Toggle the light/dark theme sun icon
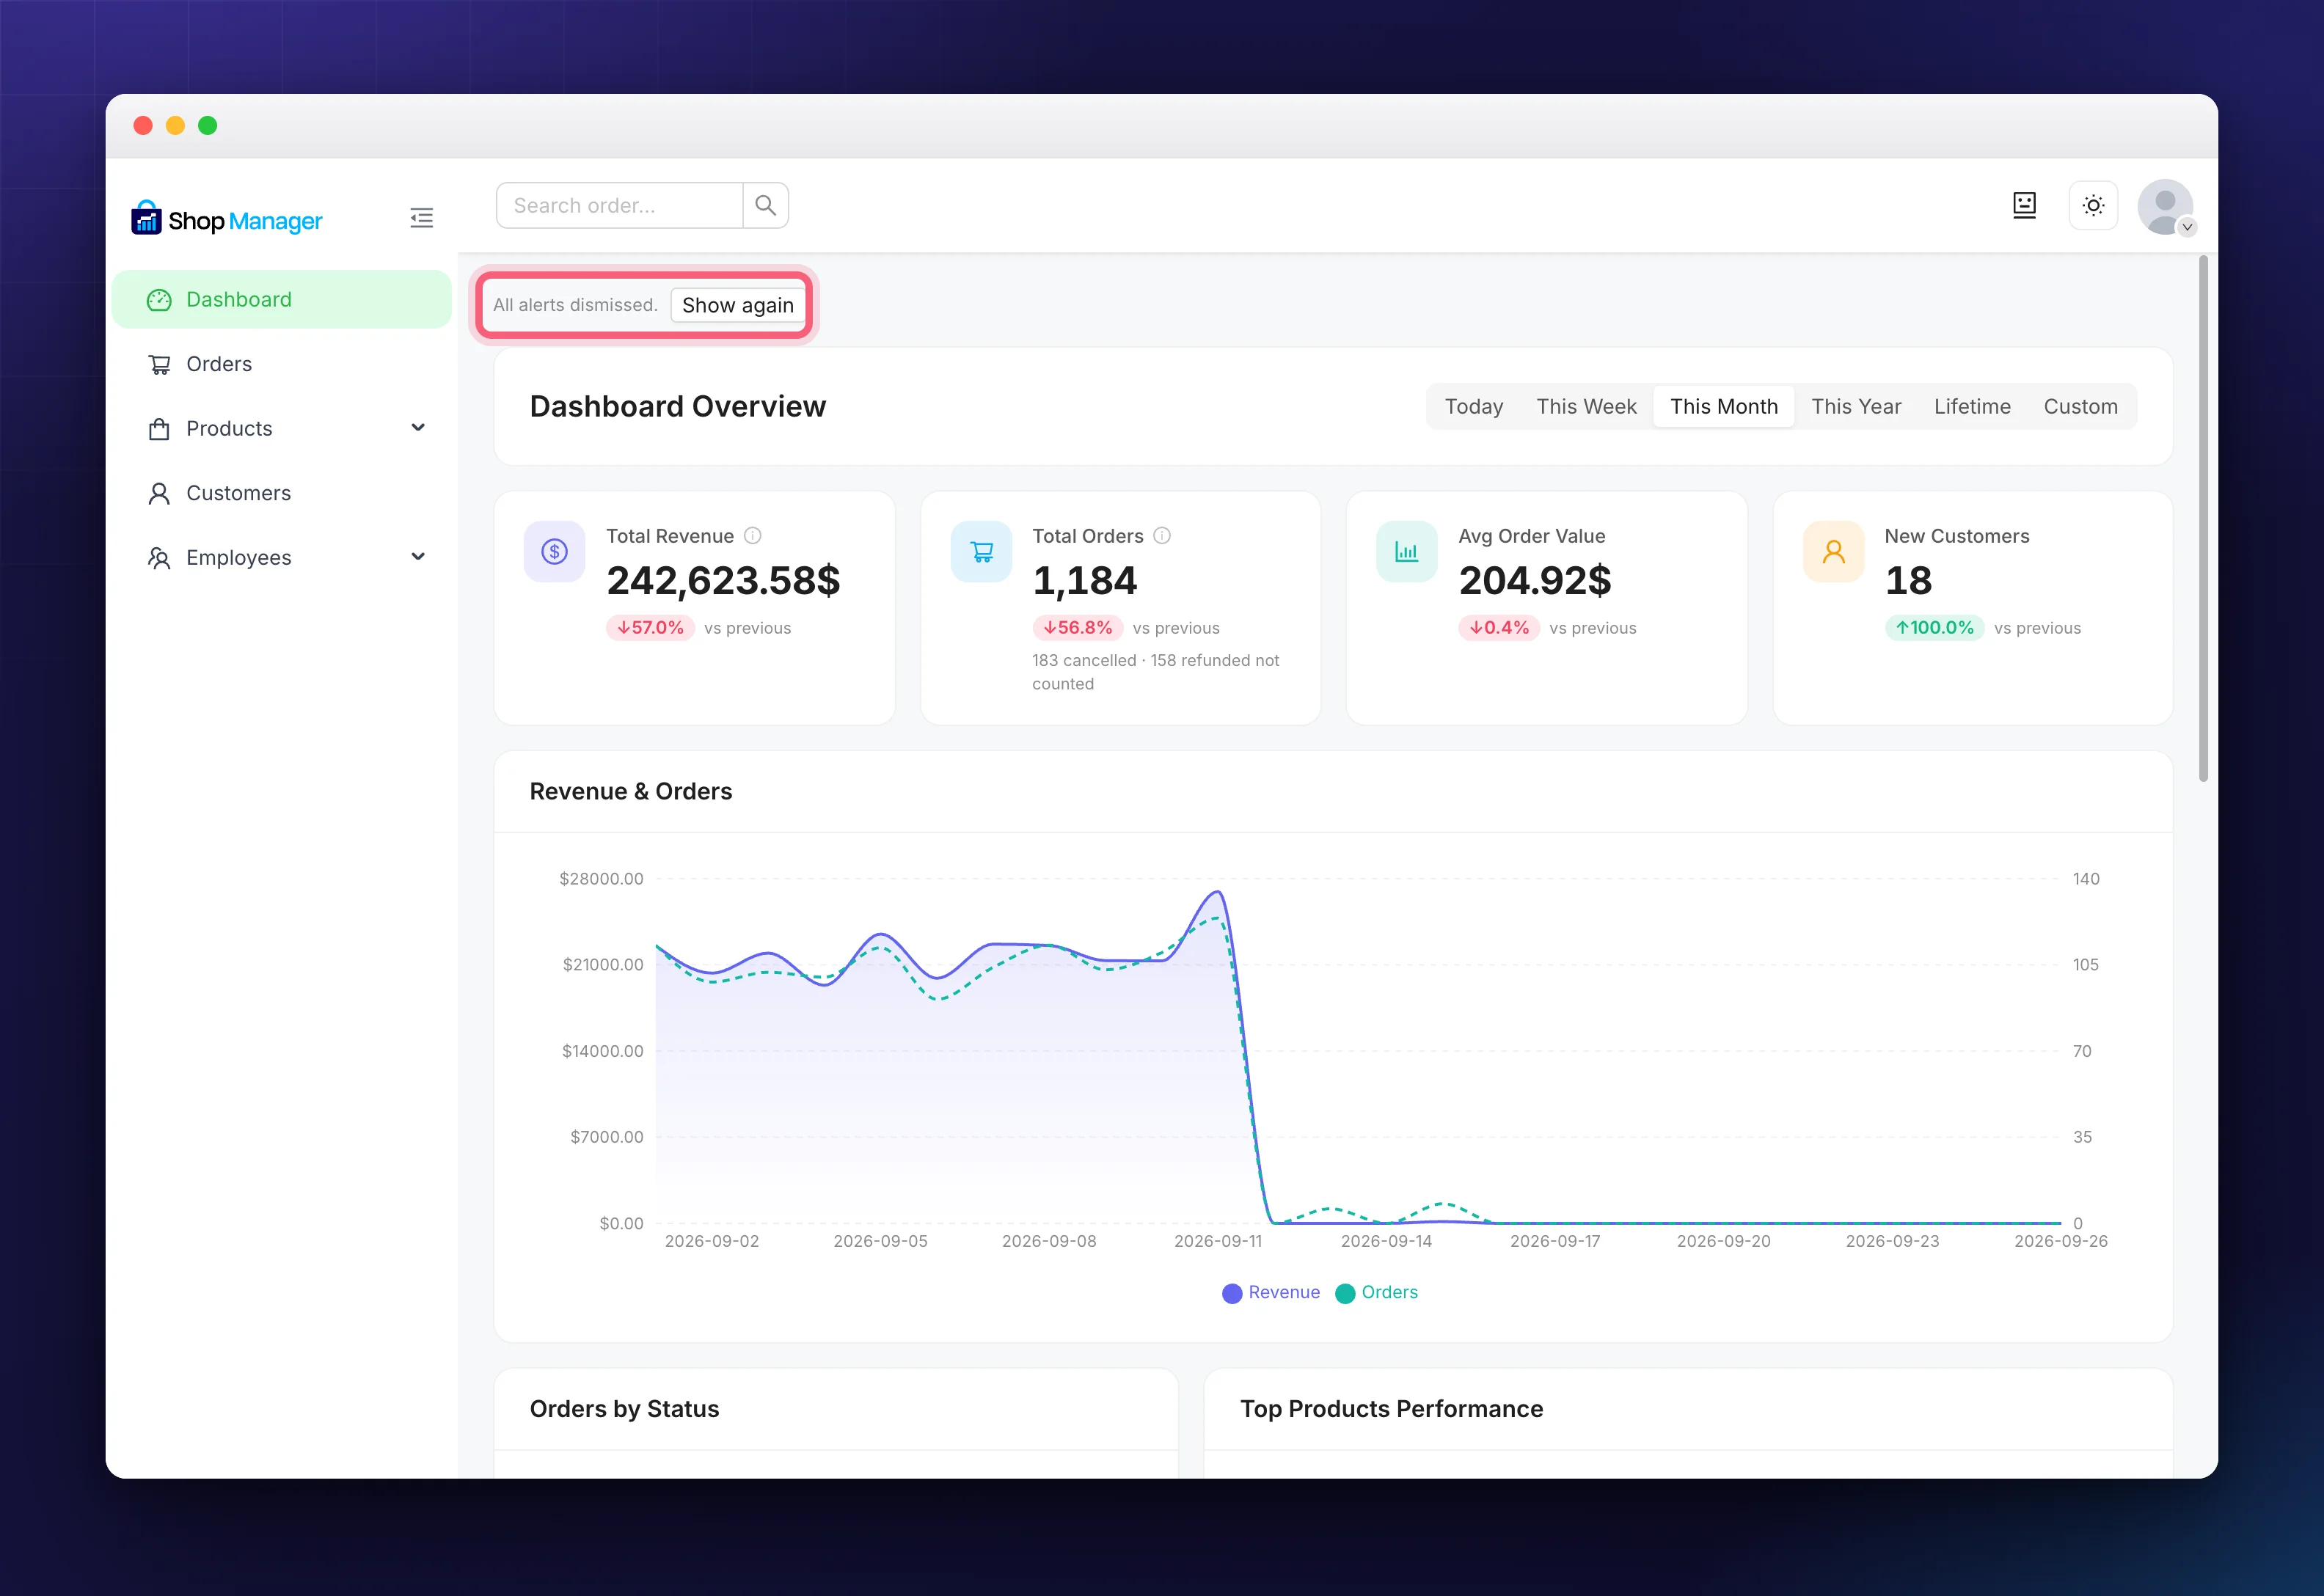This screenshot has height=1596, width=2324. (x=2093, y=206)
